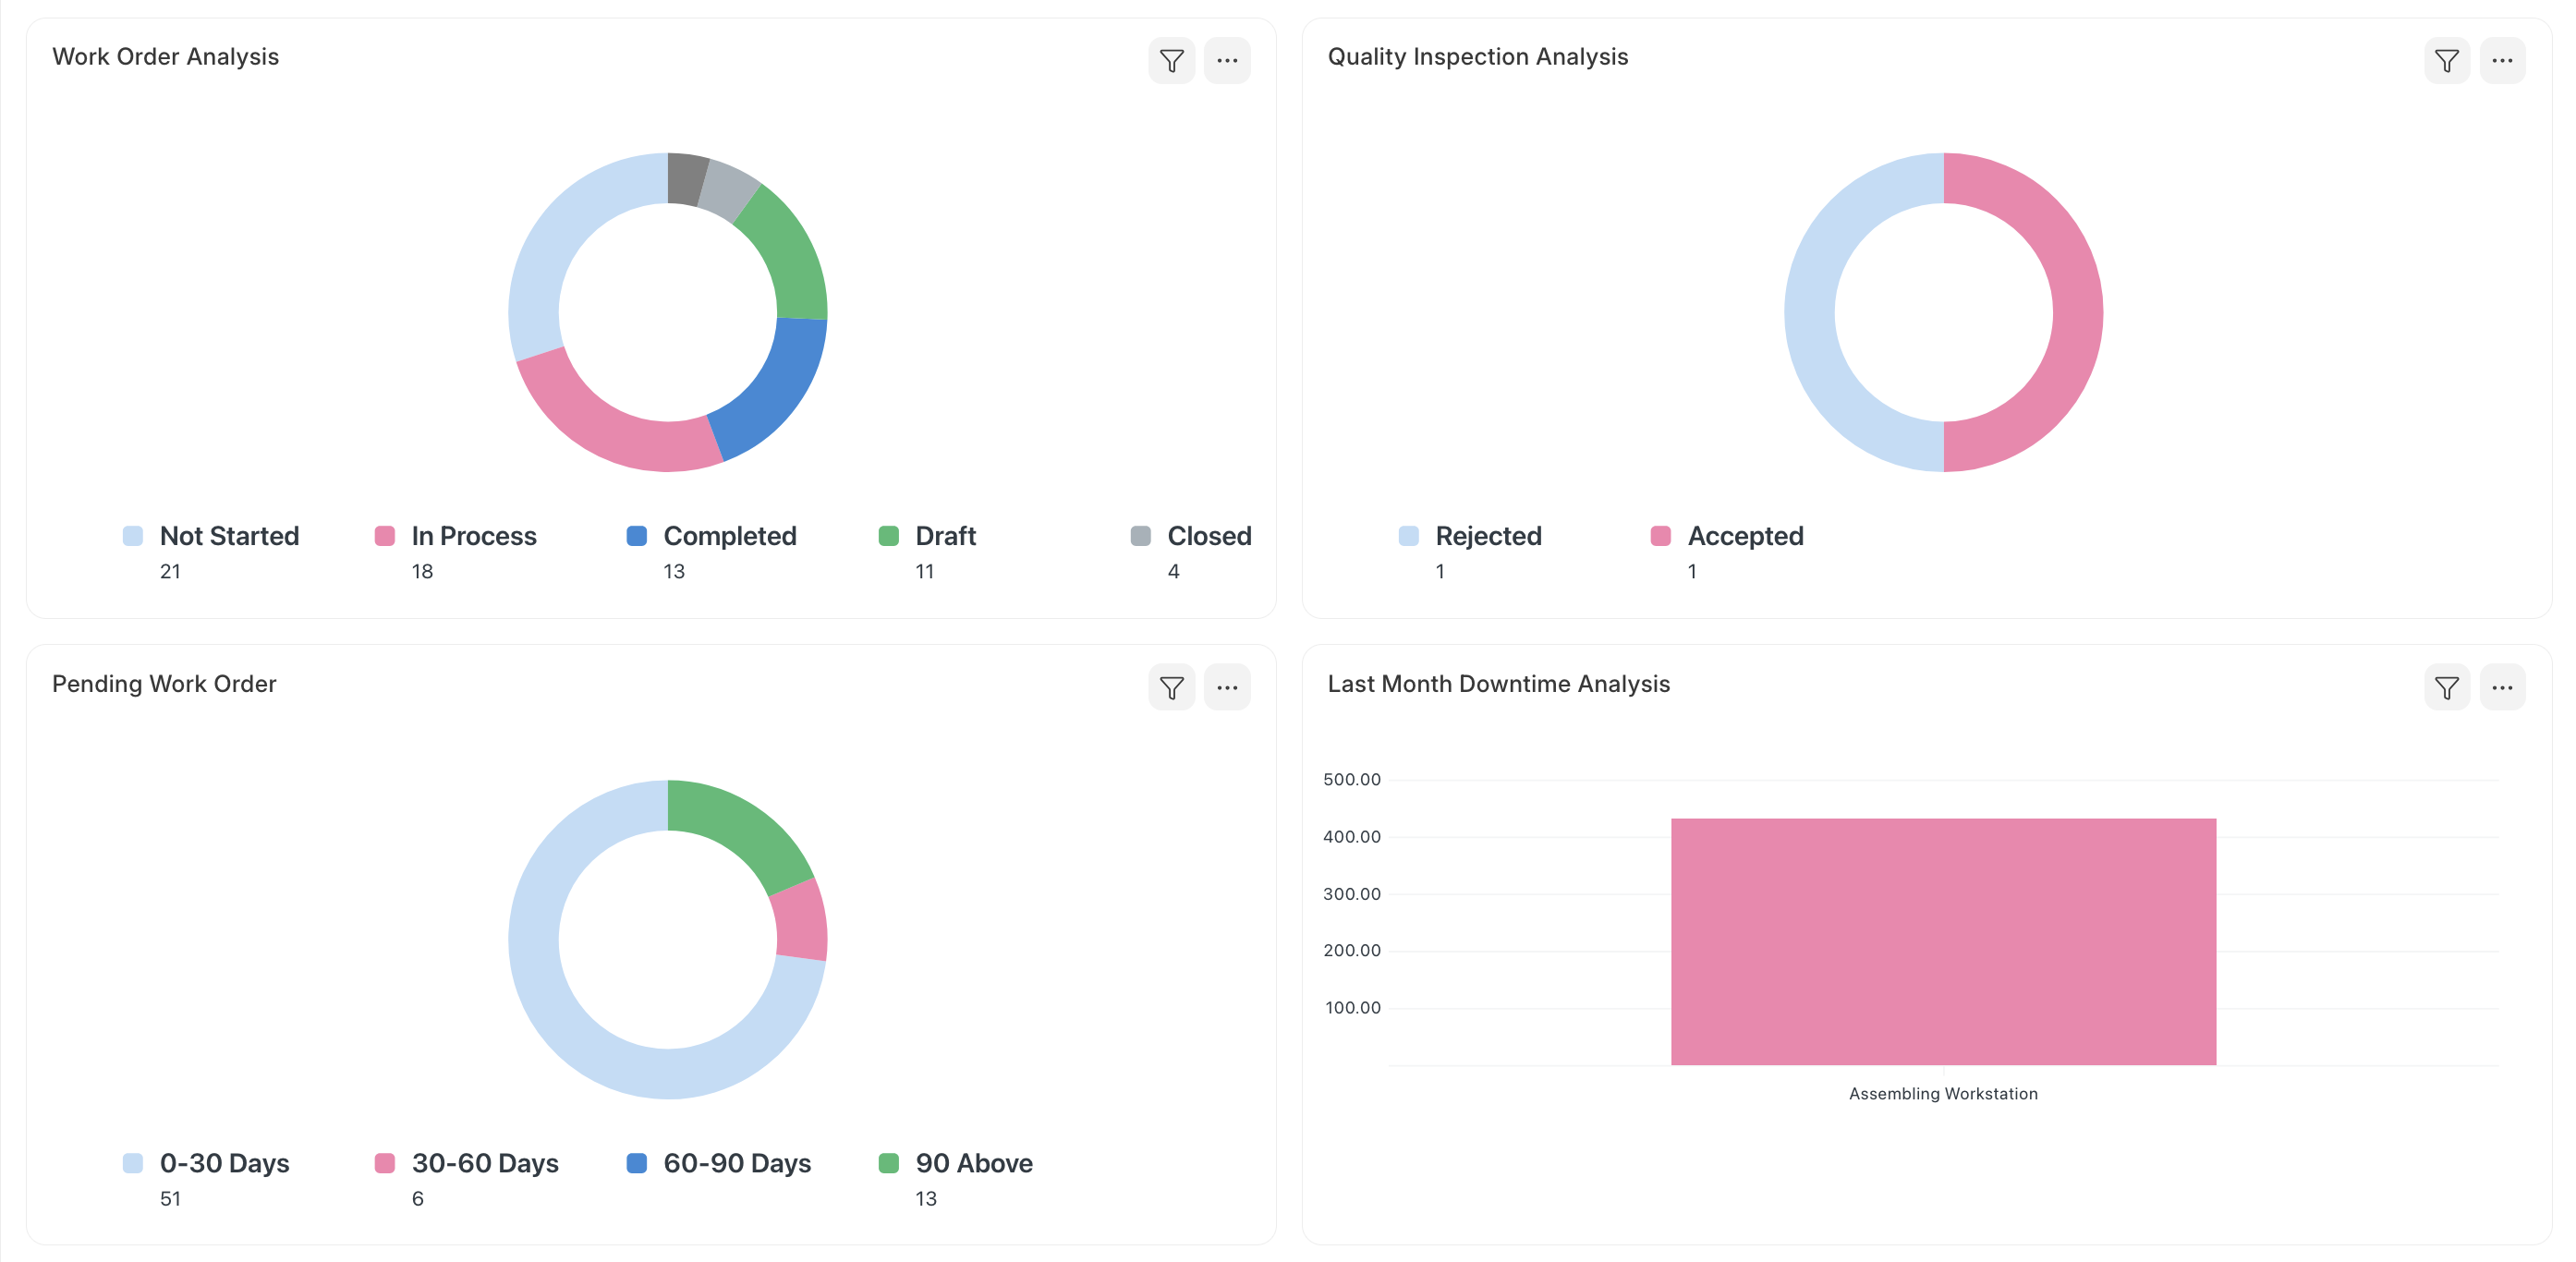Open options menu for Last Month Downtime Analysis
Viewport: 2576px width, 1262px height.
point(2502,688)
